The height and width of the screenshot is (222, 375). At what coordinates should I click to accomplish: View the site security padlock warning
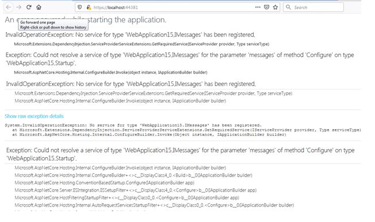[89, 7]
